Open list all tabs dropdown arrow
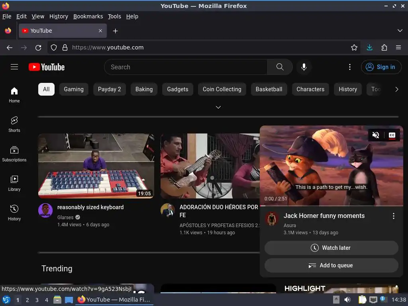408x306 pixels. pos(400,31)
